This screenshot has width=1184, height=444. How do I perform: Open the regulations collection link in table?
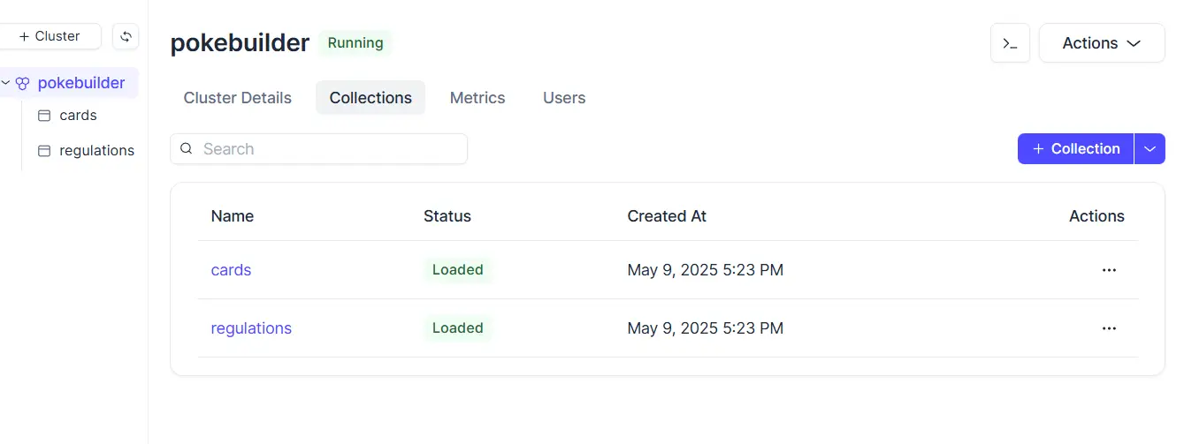pyautogui.click(x=251, y=328)
